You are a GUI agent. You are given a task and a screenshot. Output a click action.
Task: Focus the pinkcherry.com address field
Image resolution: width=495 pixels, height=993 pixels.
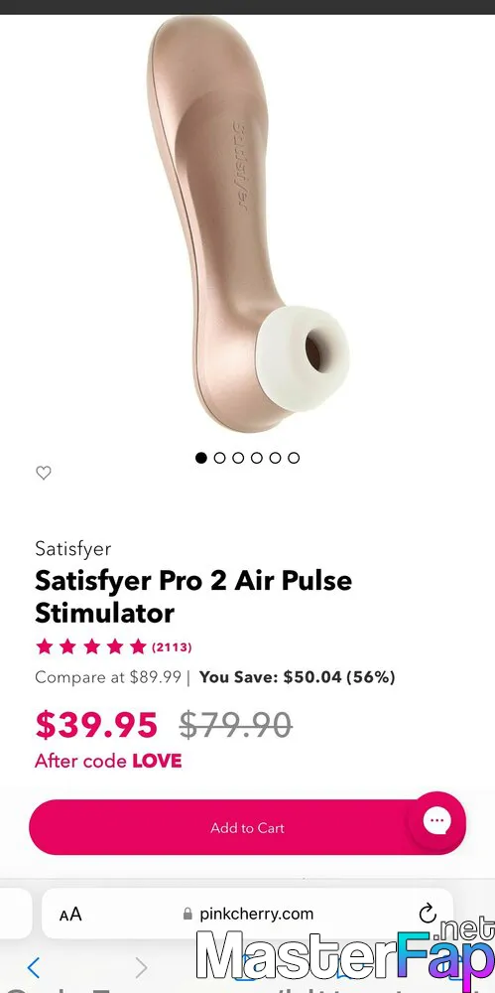click(x=248, y=914)
